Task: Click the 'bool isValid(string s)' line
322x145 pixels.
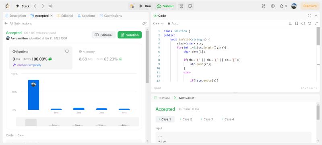Action: point(190,39)
